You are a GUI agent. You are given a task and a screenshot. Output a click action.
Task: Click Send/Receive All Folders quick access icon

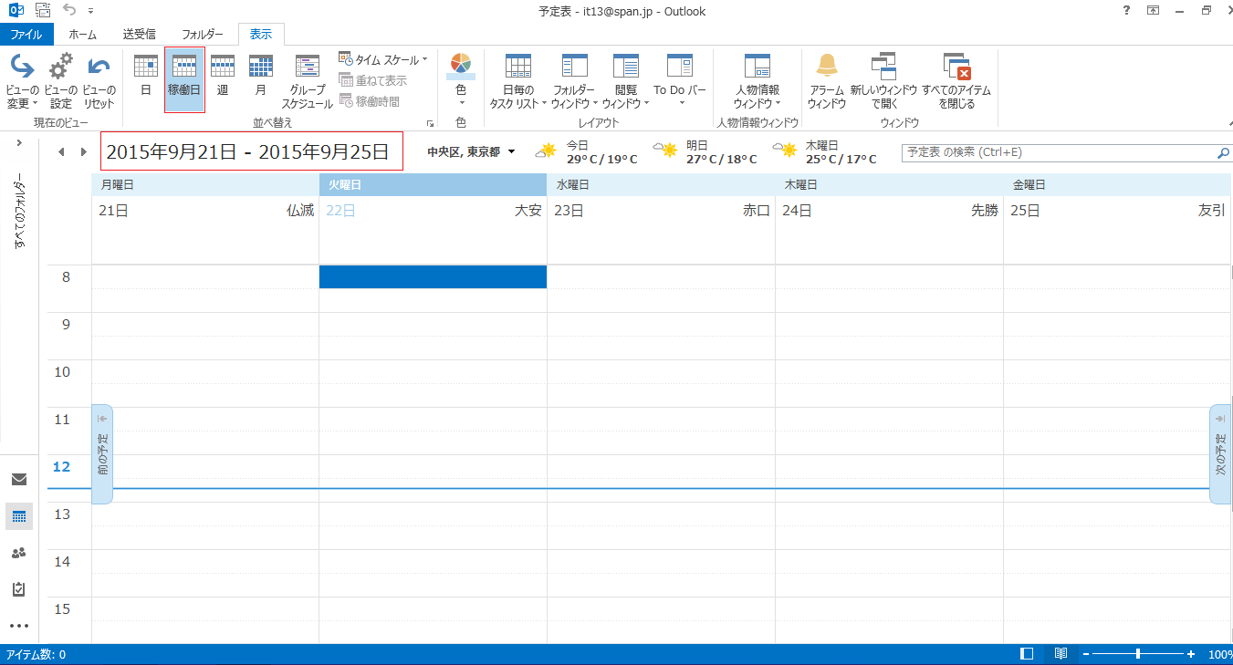click(x=43, y=11)
